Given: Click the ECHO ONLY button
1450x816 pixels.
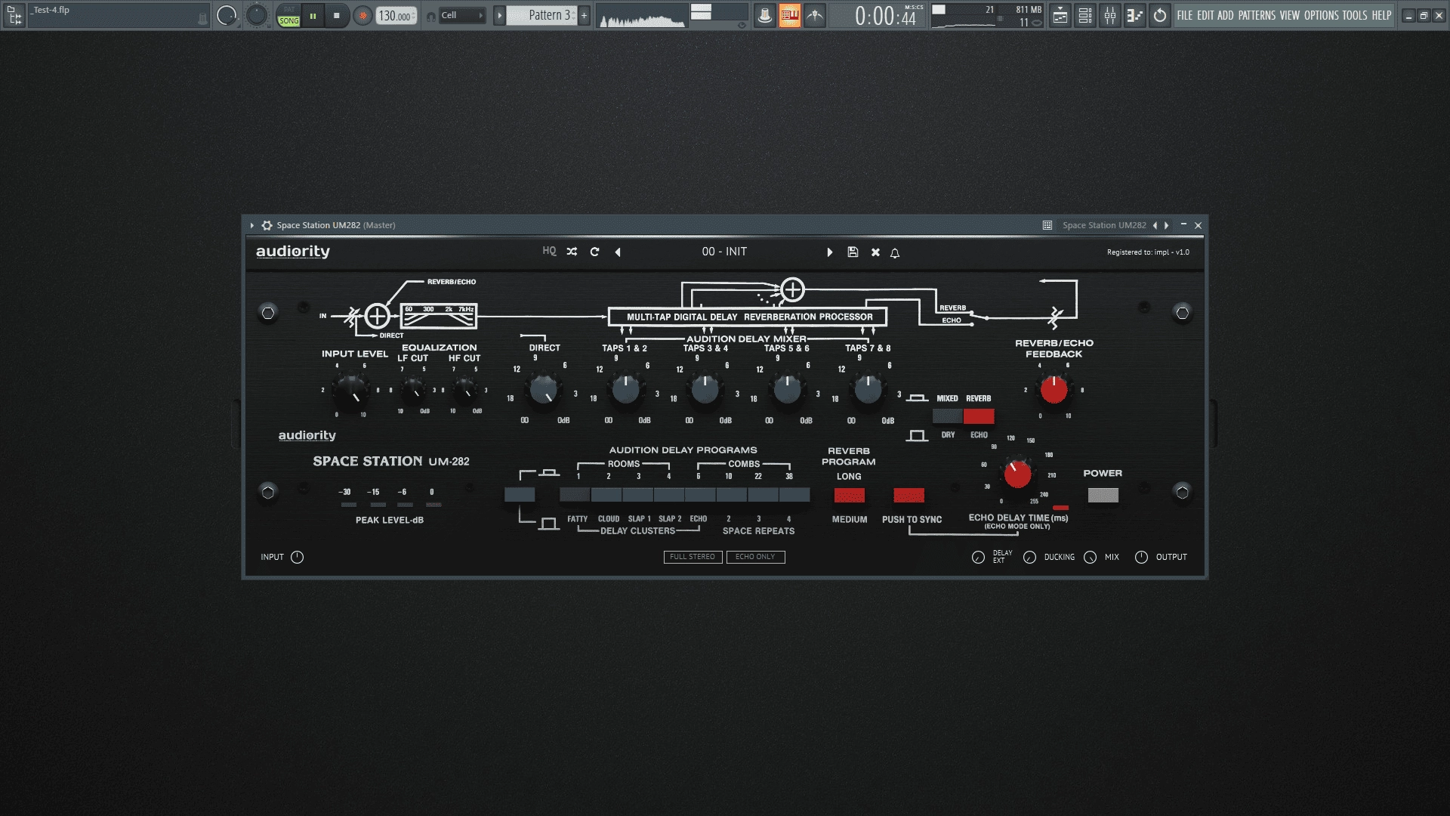Looking at the screenshot, I should coord(755,557).
